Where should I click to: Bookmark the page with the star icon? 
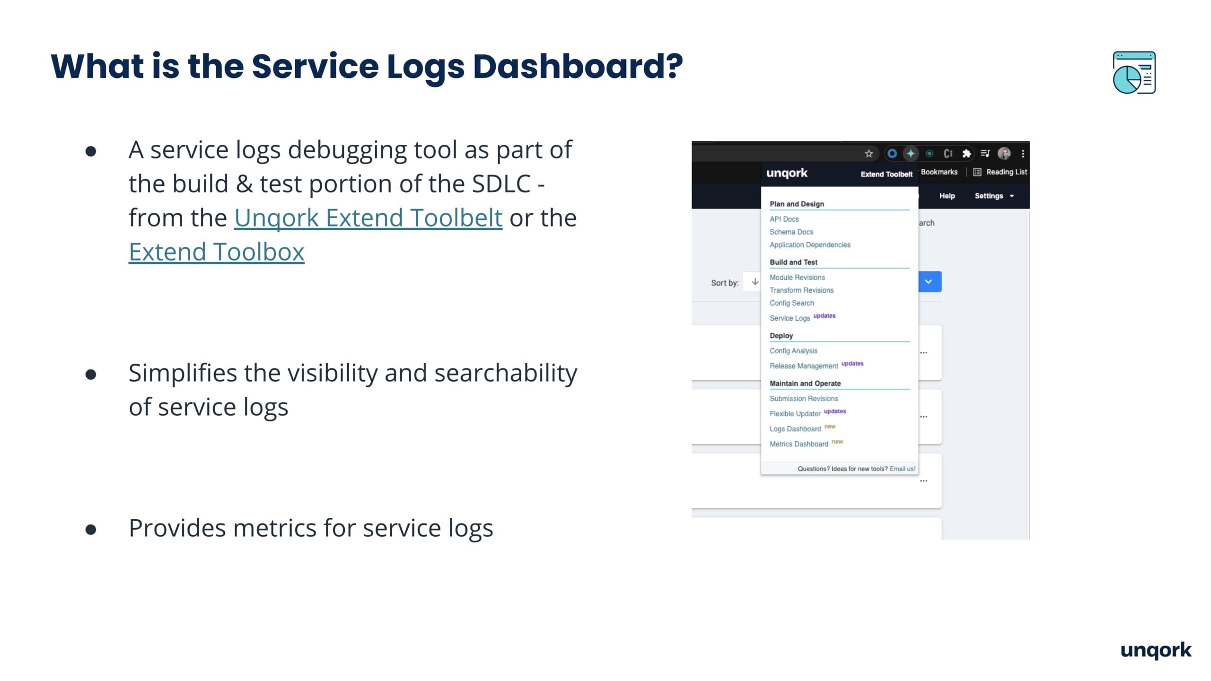click(x=869, y=154)
